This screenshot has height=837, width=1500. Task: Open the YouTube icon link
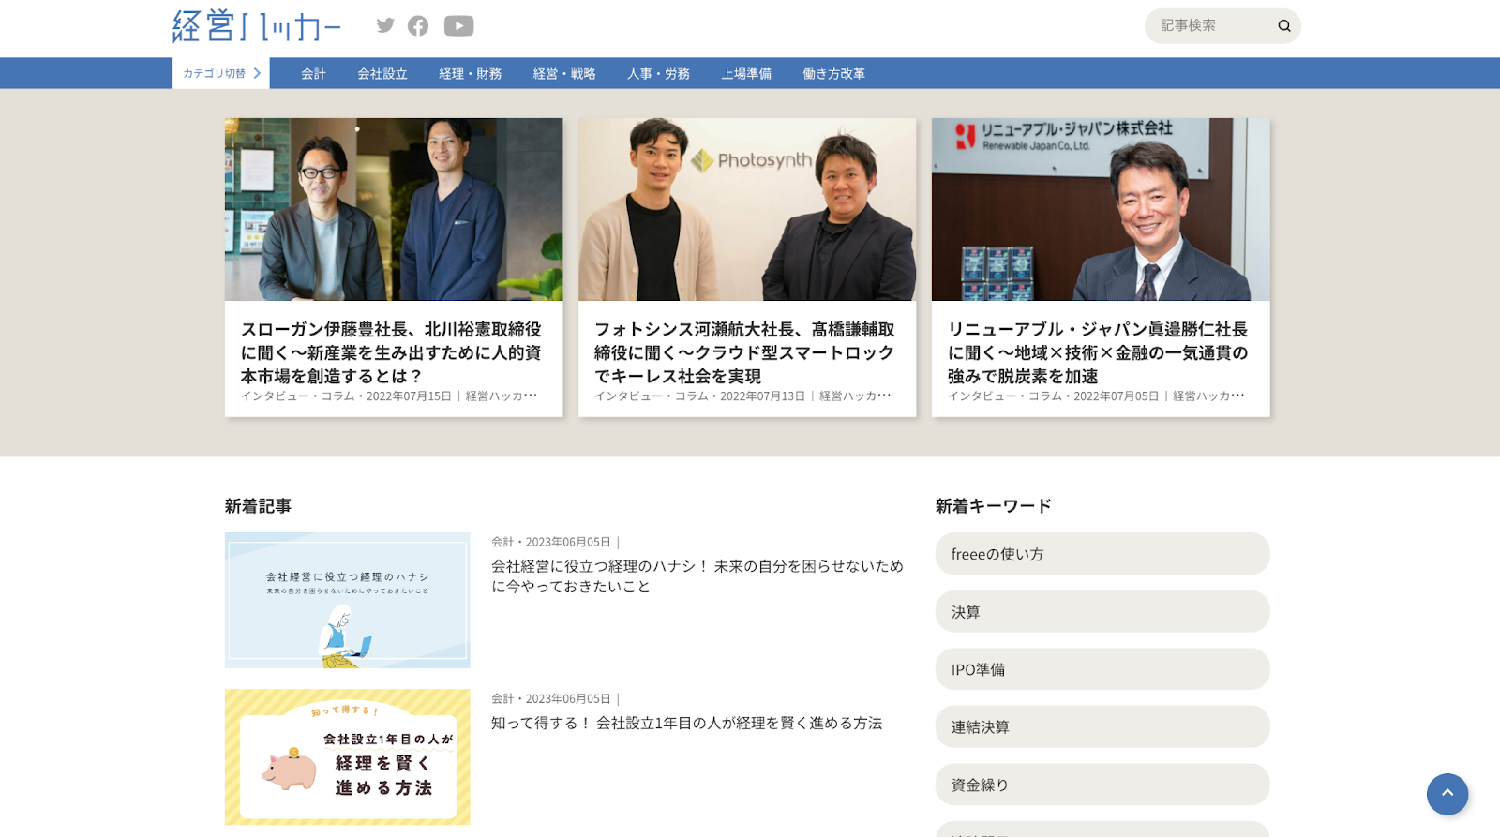pyautogui.click(x=458, y=26)
